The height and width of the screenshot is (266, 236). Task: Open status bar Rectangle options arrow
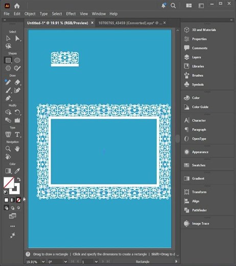point(176,261)
